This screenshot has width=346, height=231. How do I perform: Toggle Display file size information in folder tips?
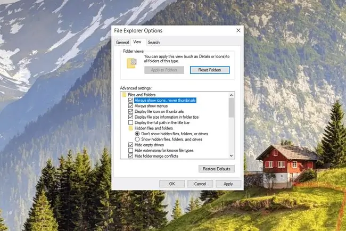(130, 117)
